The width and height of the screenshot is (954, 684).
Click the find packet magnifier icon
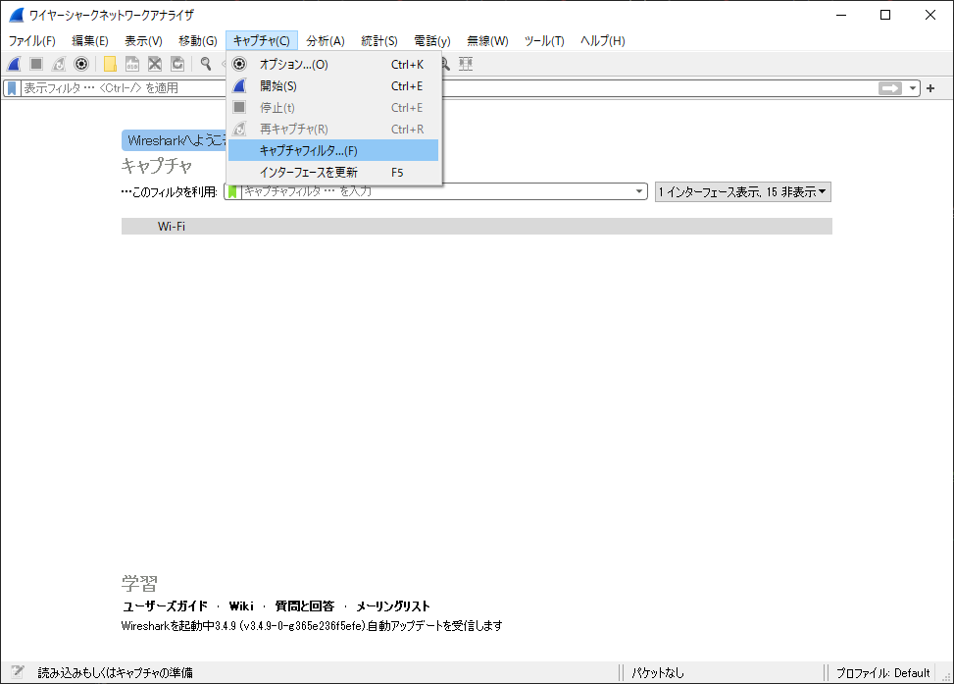pyautogui.click(x=206, y=64)
